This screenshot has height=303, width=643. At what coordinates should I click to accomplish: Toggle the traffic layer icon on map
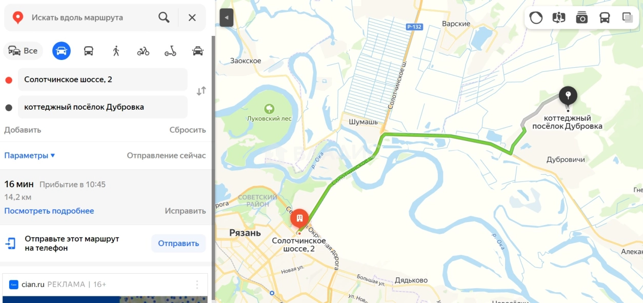[x=536, y=17]
